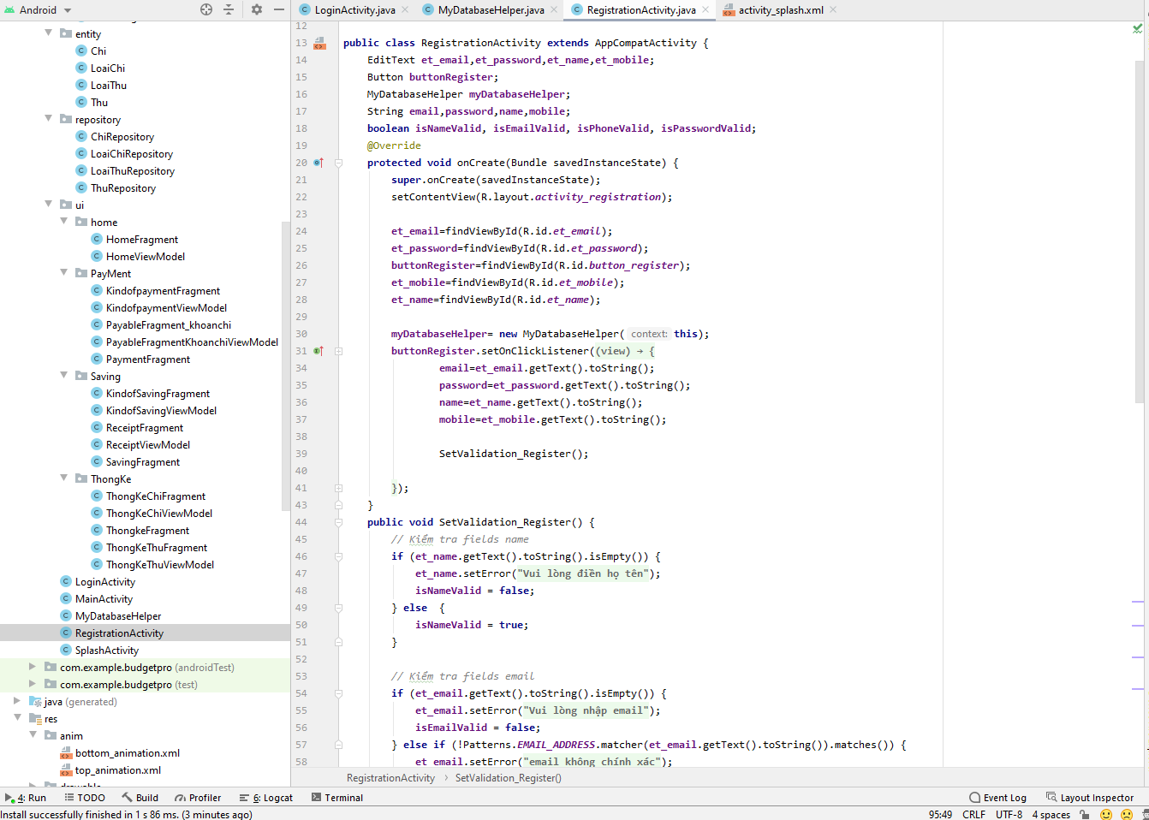1149x820 pixels.
Task: Open the TODO tool window
Action: coord(85,798)
